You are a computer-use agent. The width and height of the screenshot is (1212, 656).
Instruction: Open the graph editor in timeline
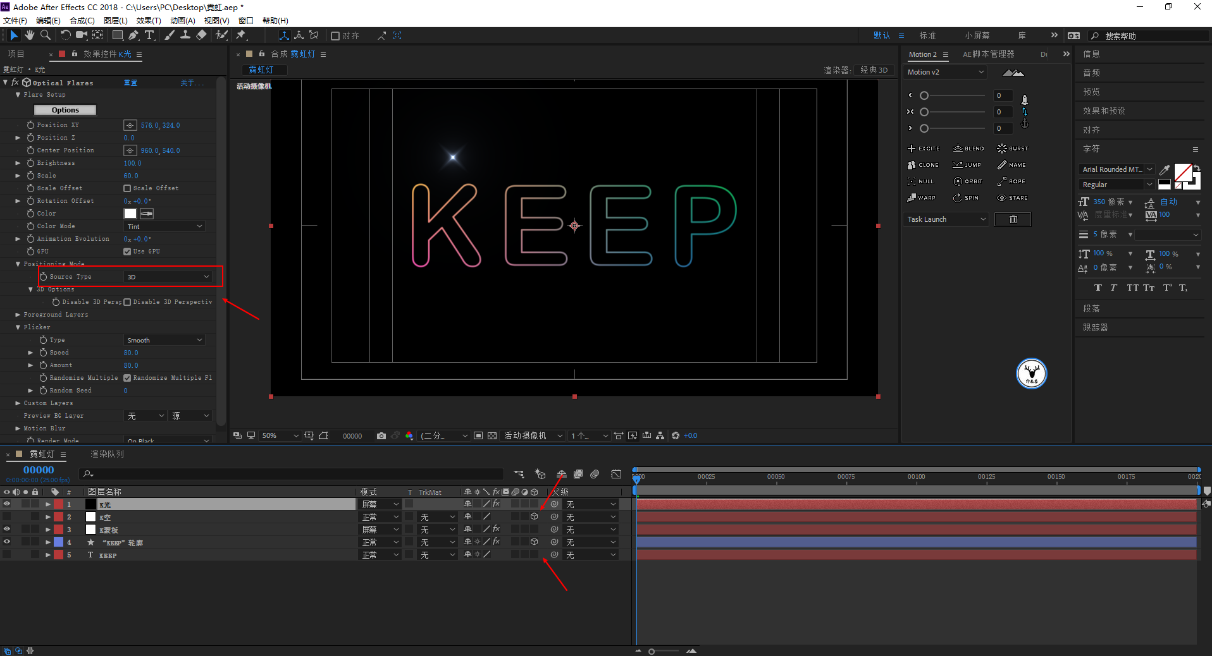pos(616,474)
